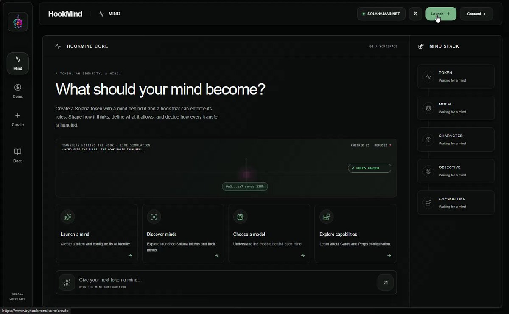Open Create from the sidebar
The image size is (509, 314).
click(x=18, y=119)
